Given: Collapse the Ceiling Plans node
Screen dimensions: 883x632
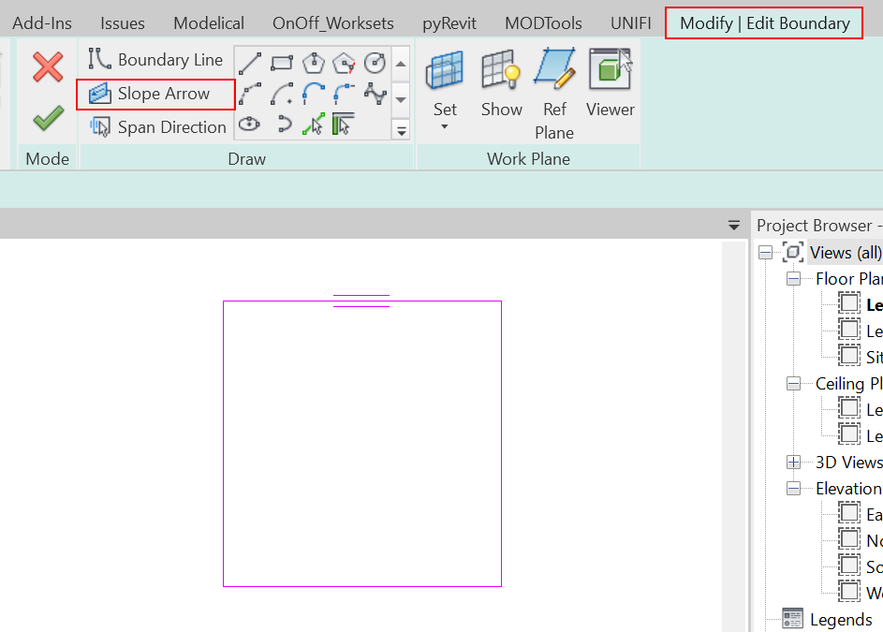Looking at the screenshot, I should (x=793, y=384).
